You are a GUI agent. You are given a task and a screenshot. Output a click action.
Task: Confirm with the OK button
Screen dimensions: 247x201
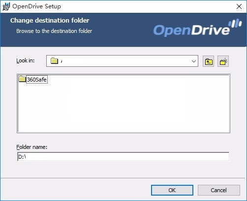[172, 190]
